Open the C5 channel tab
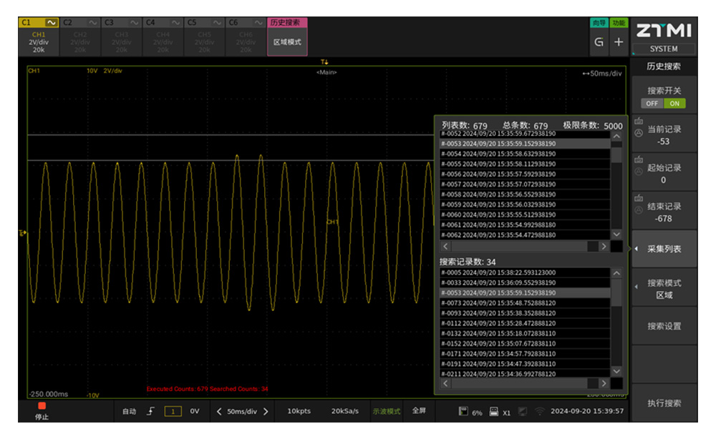Viewport: 716px width, 439px height. [204, 37]
